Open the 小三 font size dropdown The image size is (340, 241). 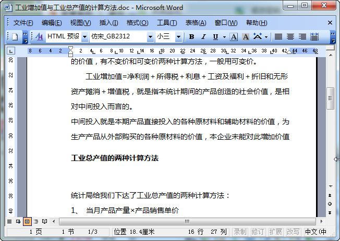pos(178,37)
